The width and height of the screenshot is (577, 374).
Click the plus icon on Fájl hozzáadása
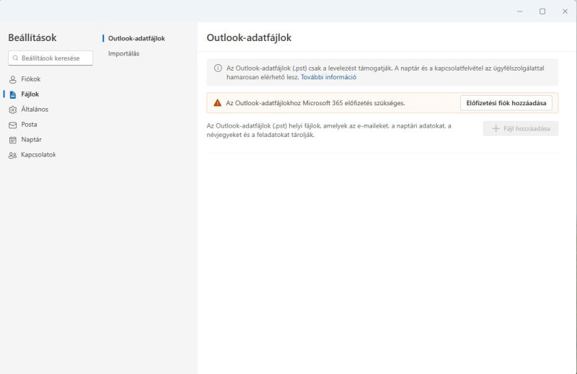point(495,128)
